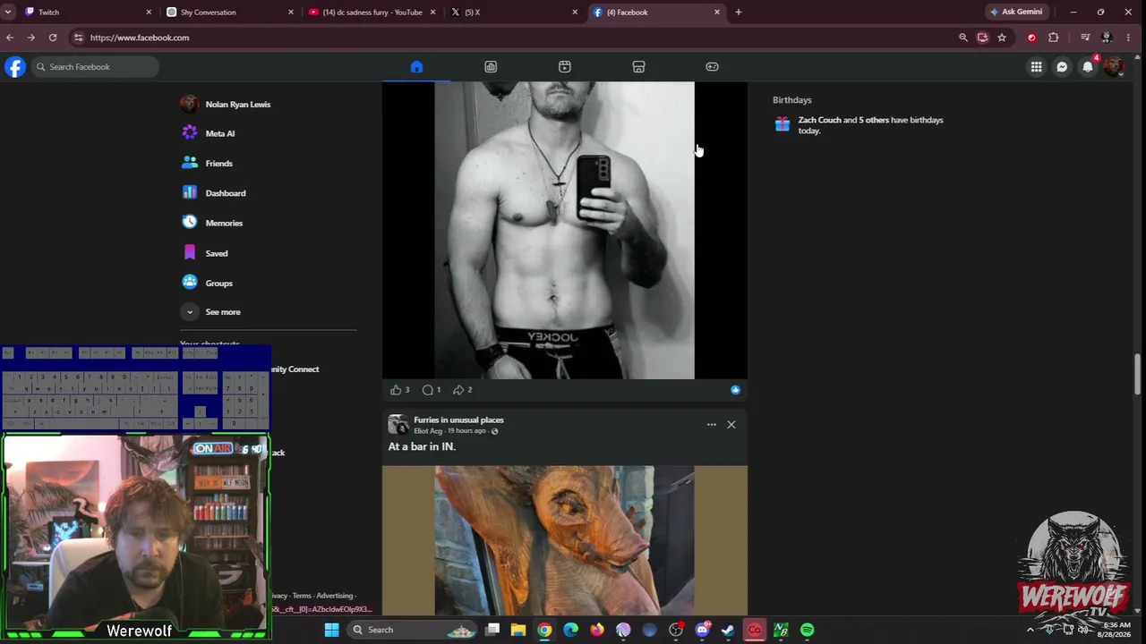Show hidden system tray icons
Viewport: 1146px width, 644px height.
1030,630
